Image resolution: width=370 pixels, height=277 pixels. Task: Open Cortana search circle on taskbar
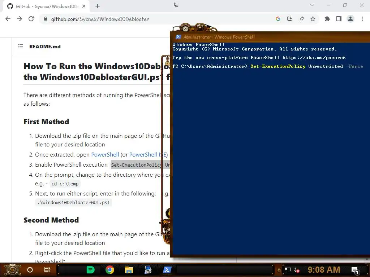[30, 270]
